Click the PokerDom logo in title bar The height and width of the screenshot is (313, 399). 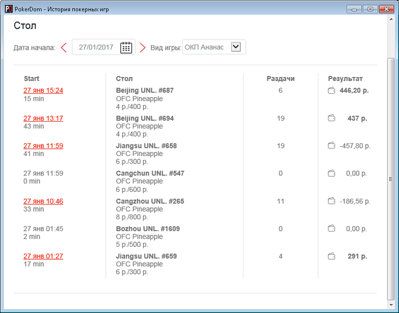pyautogui.click(x=9, y=9)
